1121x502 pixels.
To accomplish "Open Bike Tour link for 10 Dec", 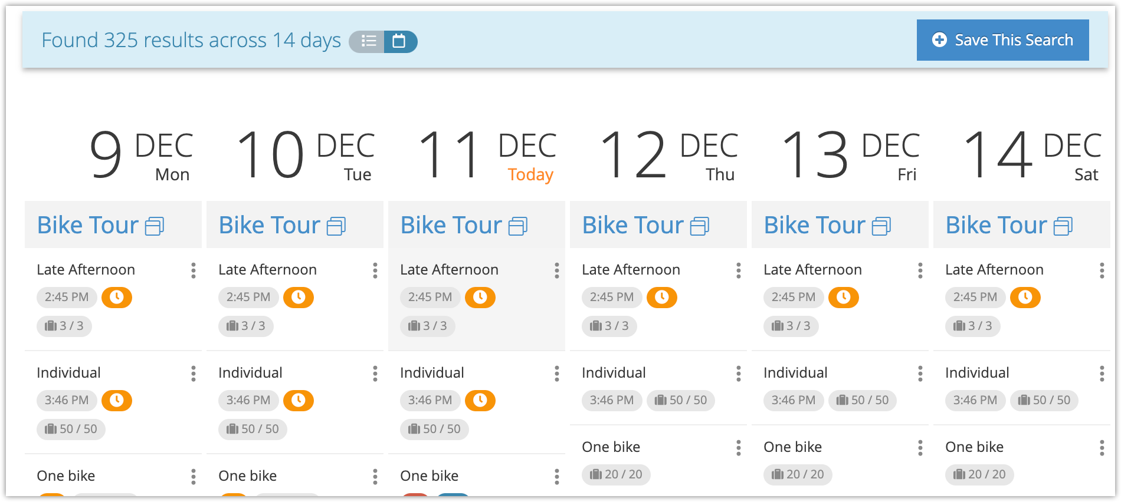I will (x=282, y=225).
